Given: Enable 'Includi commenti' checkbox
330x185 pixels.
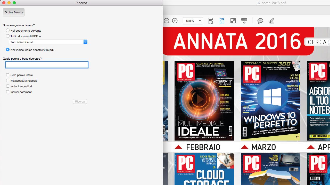Looking at the screenshot, I should pyautogui.click(x=8, y=92).
